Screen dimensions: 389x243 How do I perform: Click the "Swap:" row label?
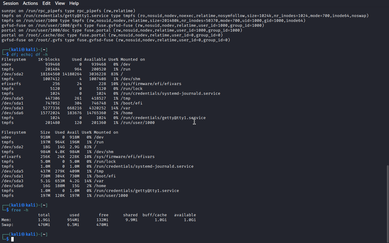(x=8, y=225)
